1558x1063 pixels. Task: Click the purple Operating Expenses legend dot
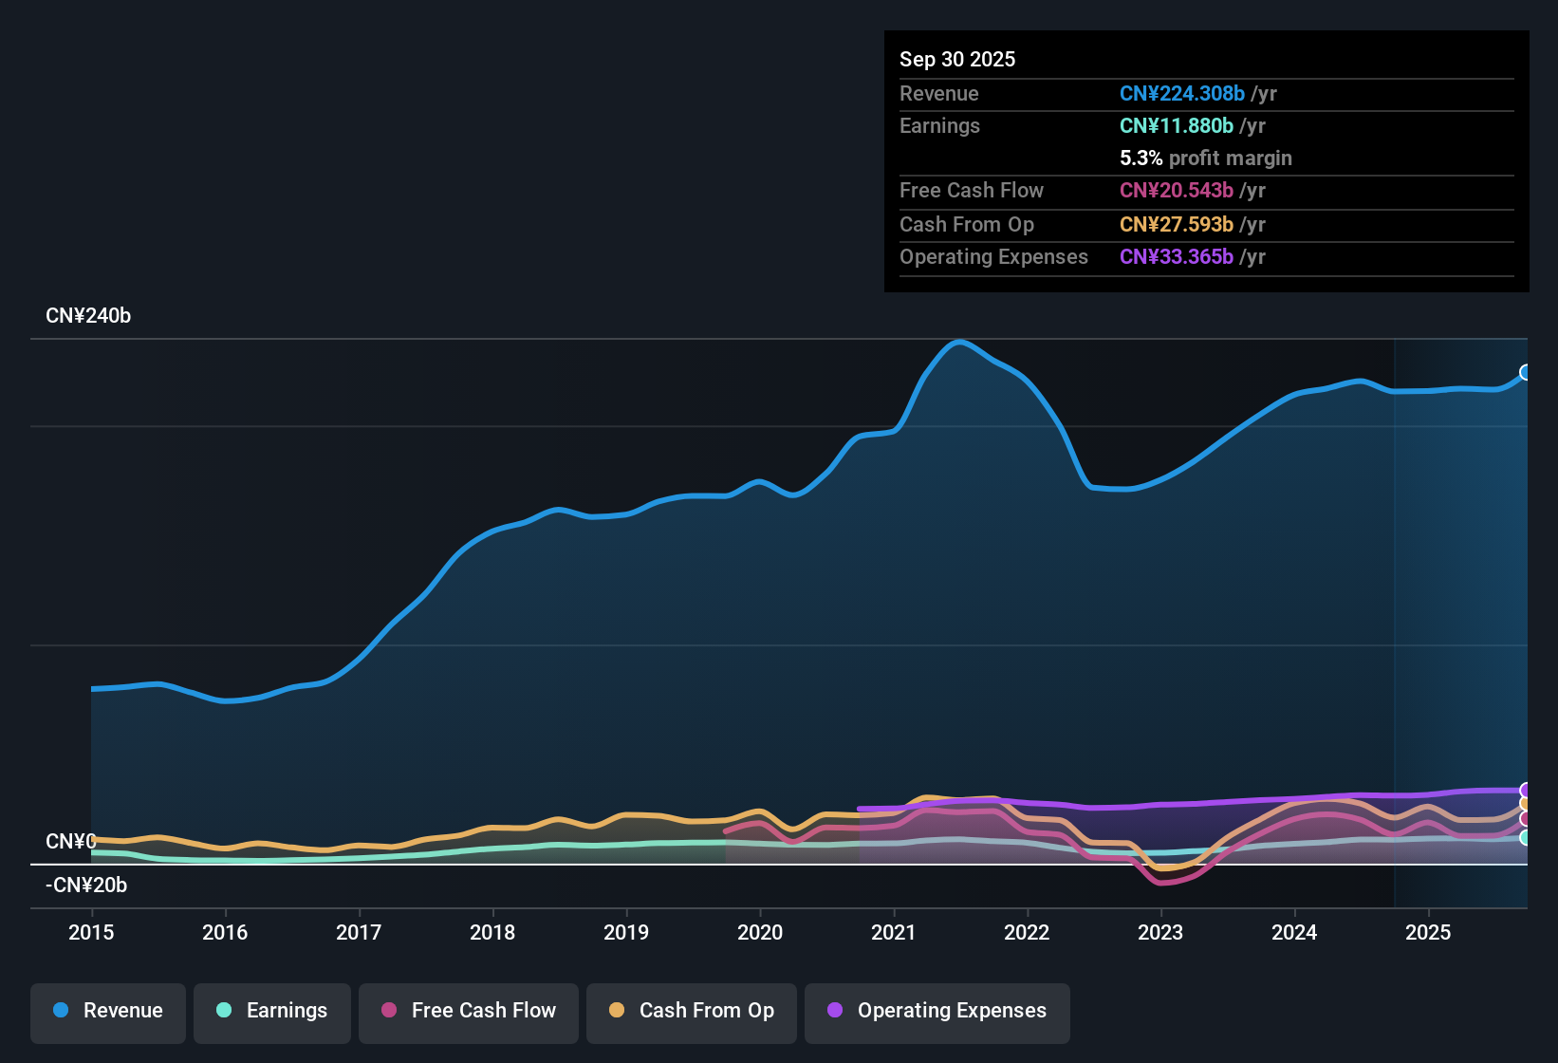point(834,1011)
